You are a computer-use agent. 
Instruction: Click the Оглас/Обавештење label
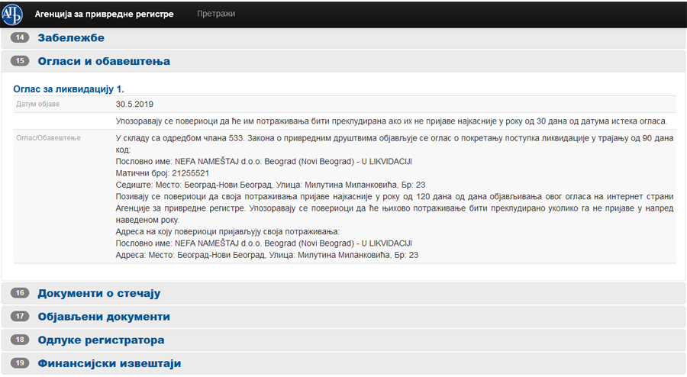pyautogui.click(x=48, y=138)
